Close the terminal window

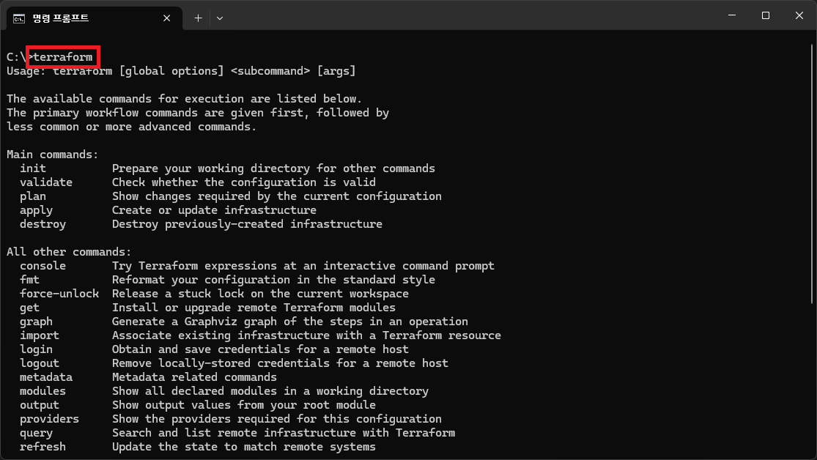pyautogui.click(x=799, y=15)
